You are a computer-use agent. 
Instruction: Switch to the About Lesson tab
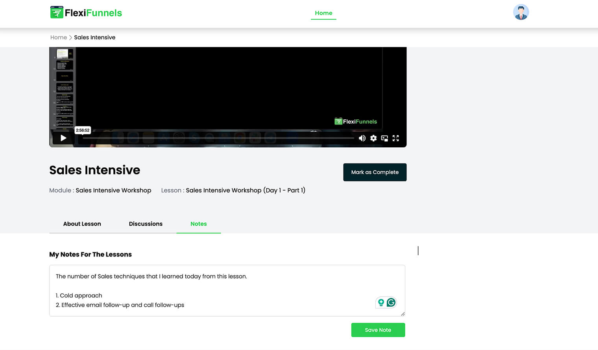coord(82,224)
